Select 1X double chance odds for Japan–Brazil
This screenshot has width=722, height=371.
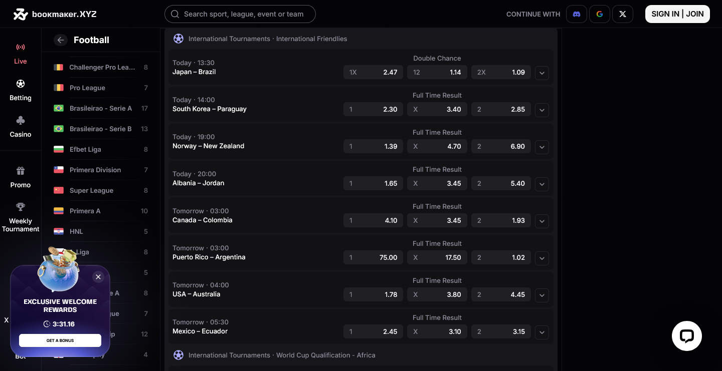(373, 72)
